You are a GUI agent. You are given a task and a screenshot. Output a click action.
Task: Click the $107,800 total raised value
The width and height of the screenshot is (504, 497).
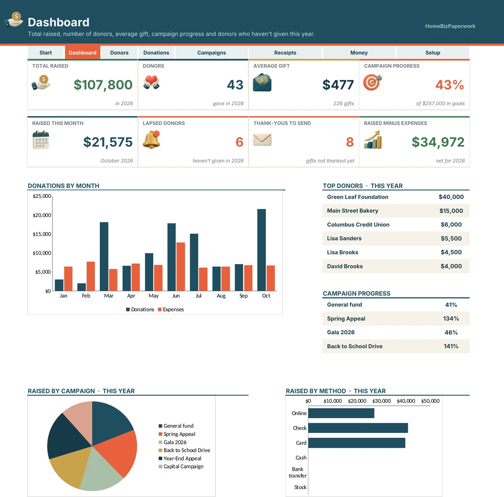pos(103,84)
